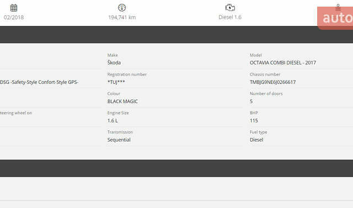Viewport: 353px width, 208px height.
Task: Select the Škoda make value
Action: [x=114, y=62]
